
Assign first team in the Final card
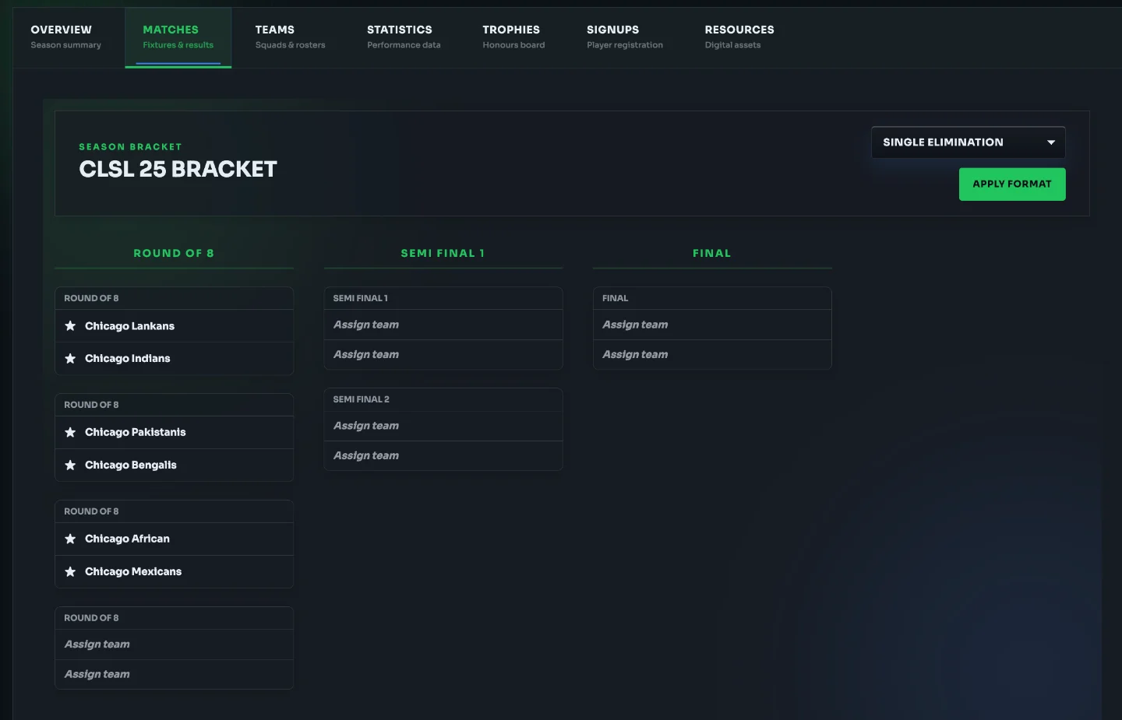pyautogui.click(x=712, y=325)
